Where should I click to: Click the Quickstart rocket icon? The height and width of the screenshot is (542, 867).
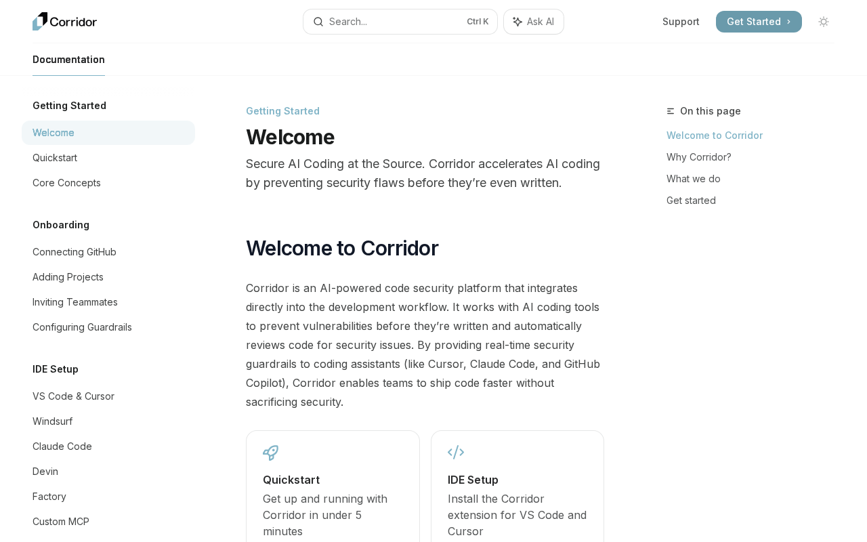coord(271,453)
